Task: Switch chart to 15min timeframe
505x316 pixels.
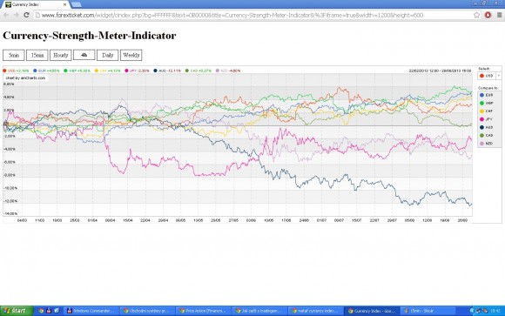Action: point(37,55)
